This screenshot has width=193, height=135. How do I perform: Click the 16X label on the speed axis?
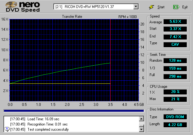[x=5, y=19]
